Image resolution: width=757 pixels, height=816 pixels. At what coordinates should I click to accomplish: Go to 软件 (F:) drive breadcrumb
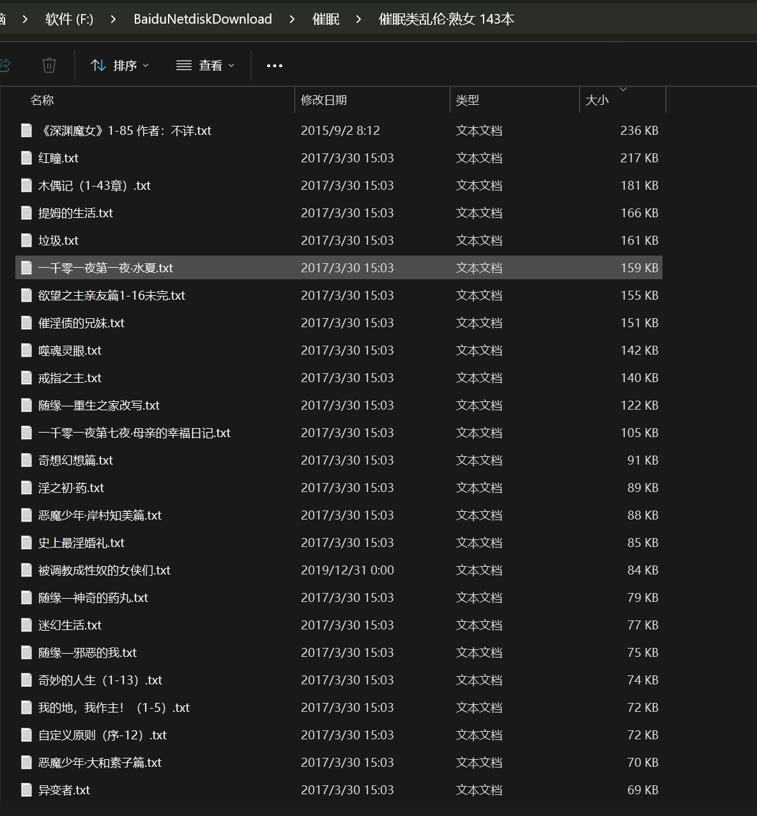pos(69,19)
